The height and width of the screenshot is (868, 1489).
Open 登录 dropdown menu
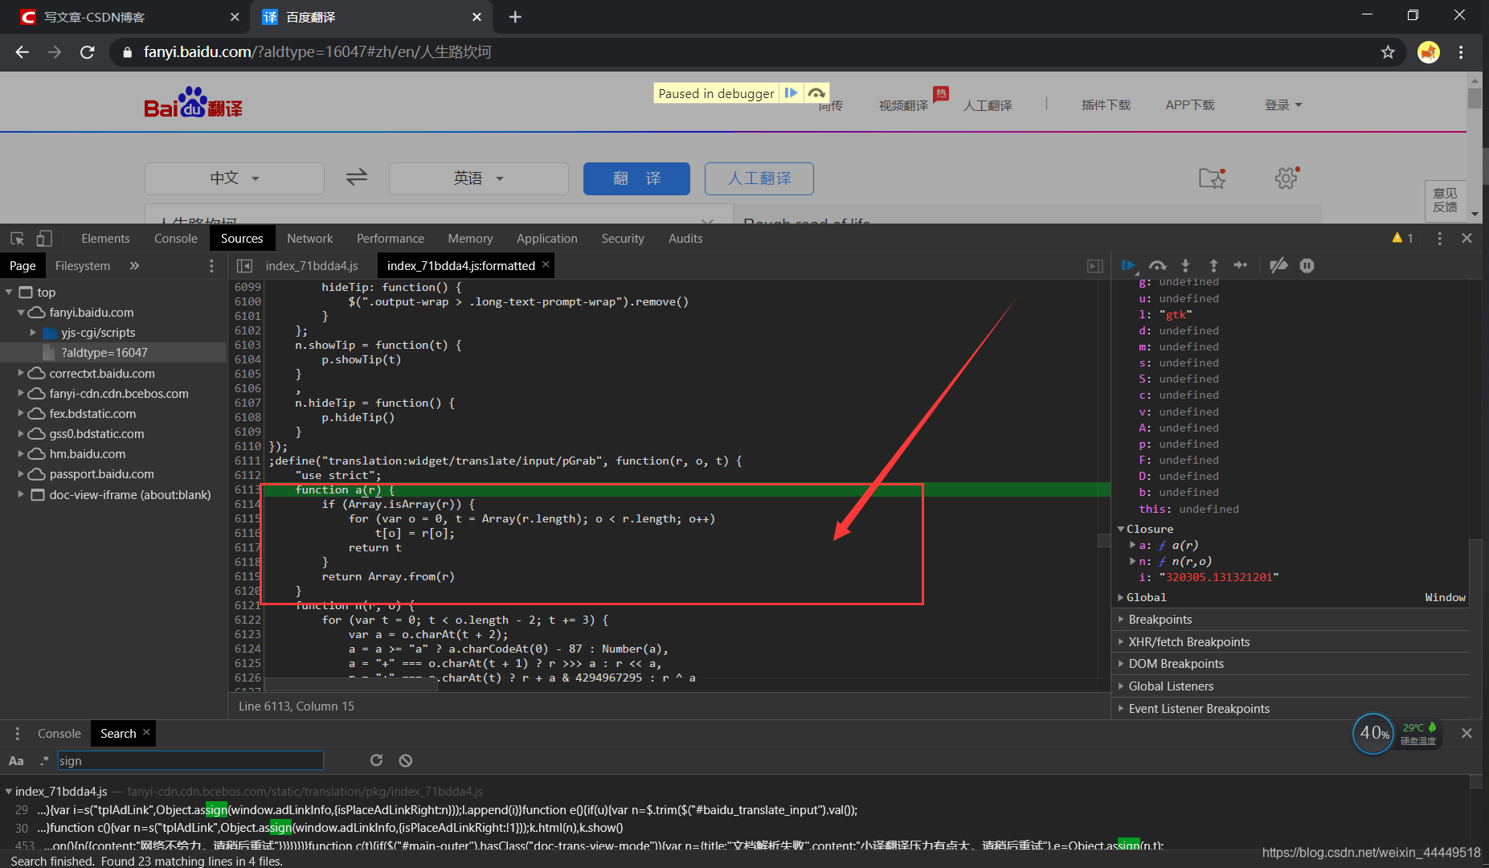click(x=1283, y=105)
